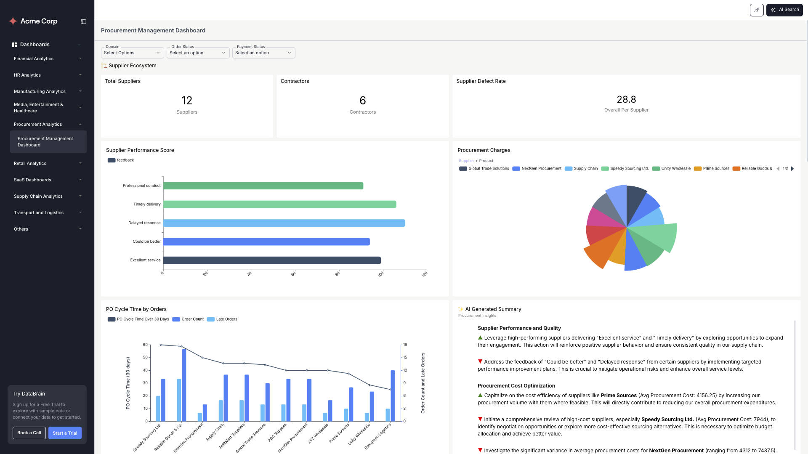
Task: Toggle feedback legend in Supplier Performance Score
Action: (121, 160)
